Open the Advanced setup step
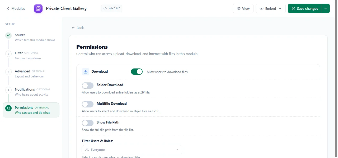 (x=31, y=74)
